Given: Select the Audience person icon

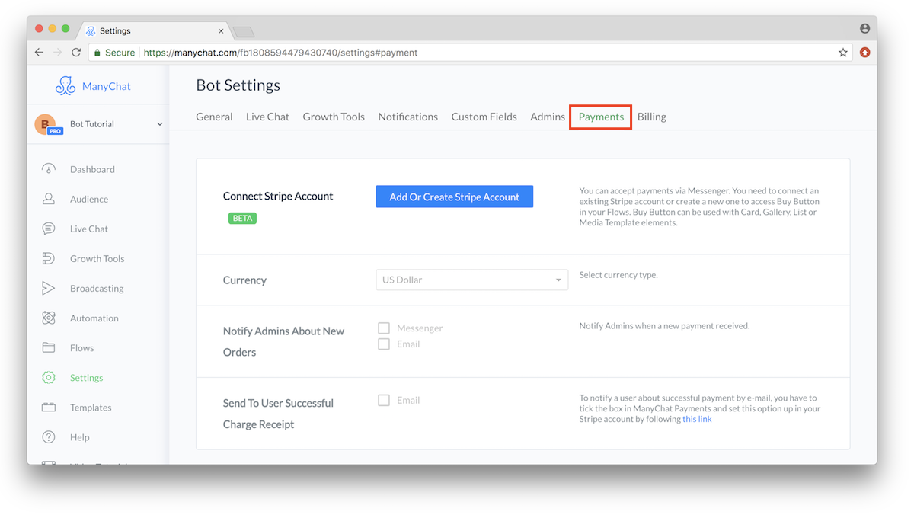Looking at the screenshot, I should [49, 199].
